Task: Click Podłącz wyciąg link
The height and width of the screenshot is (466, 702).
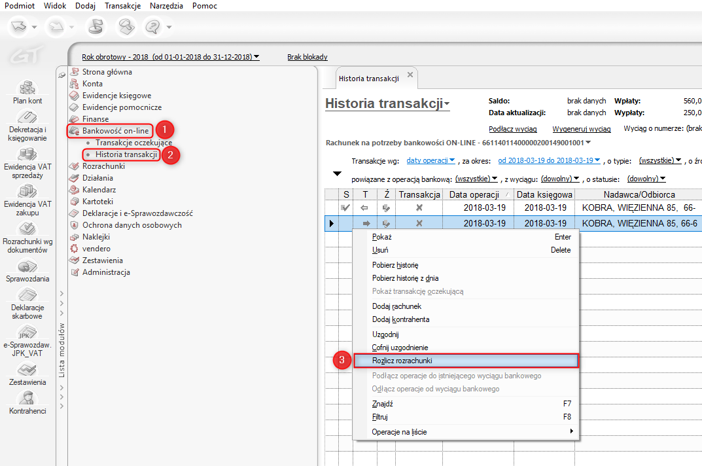Action: click(513, 129)
